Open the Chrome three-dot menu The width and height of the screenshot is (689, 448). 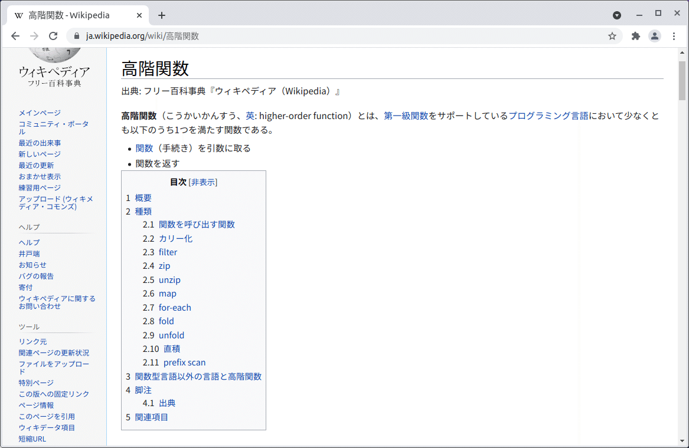click(675, 36)
